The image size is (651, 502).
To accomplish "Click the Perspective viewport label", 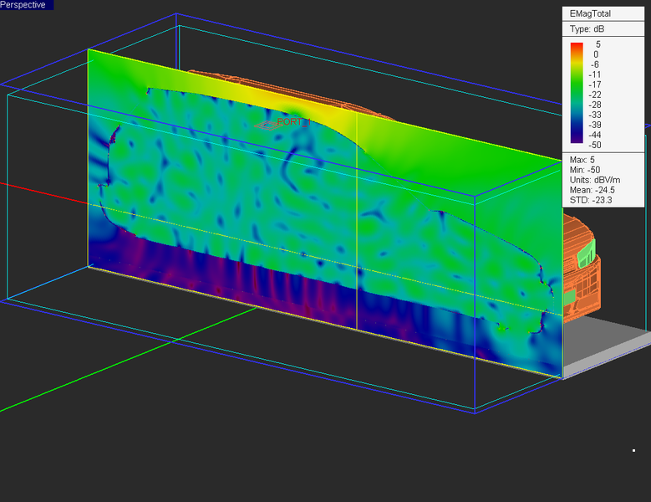I will [x=25, y=5].
